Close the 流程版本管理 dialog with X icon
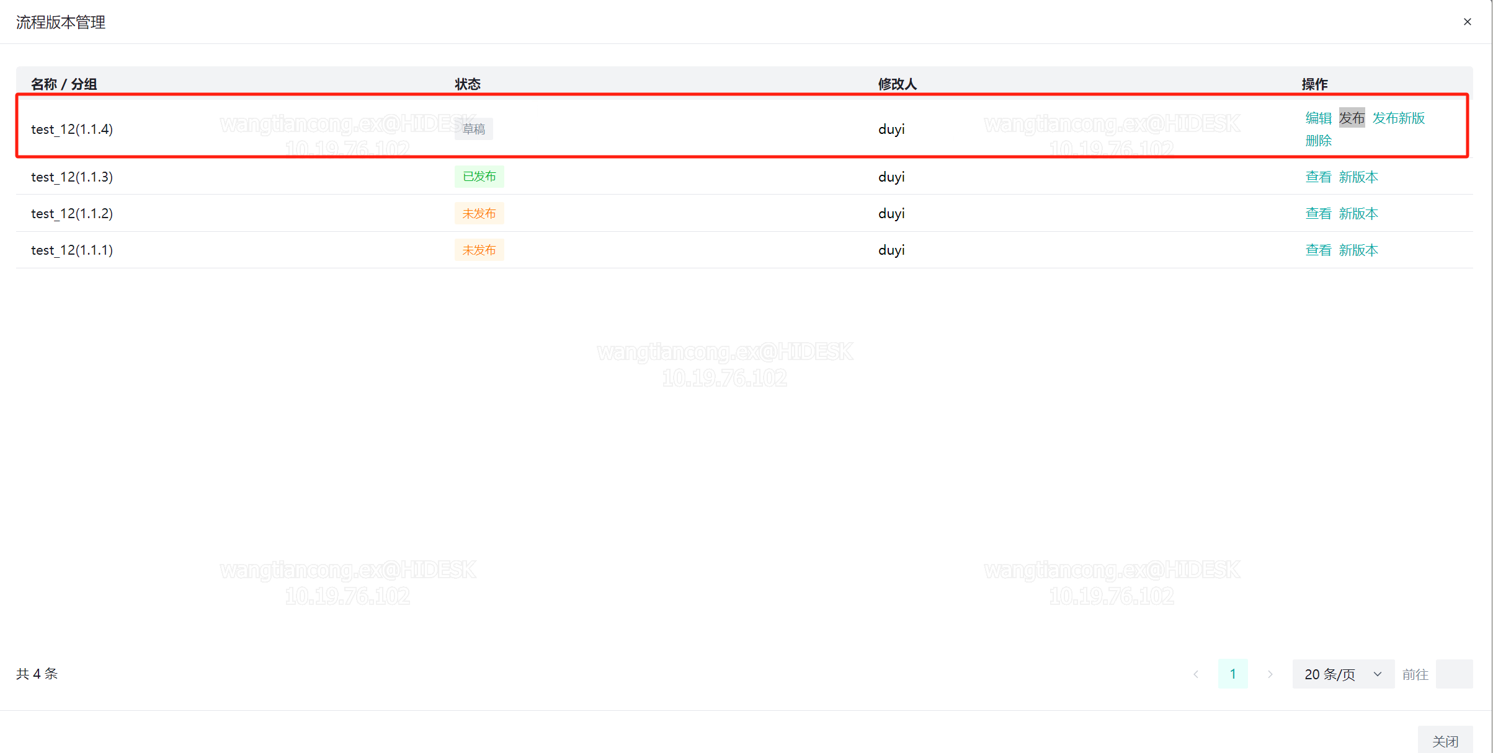The image size is (1493, 753). (x=1467, y=22)
